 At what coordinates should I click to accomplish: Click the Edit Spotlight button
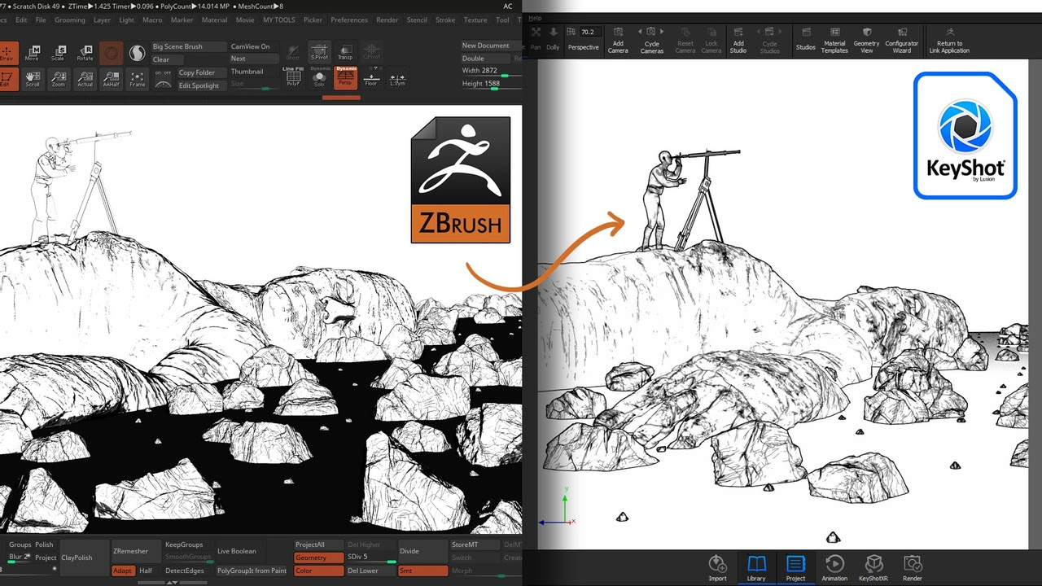pos(201,85)
